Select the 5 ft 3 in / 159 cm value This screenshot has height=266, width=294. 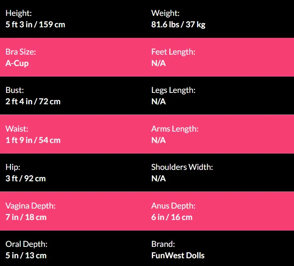[35, 24]
